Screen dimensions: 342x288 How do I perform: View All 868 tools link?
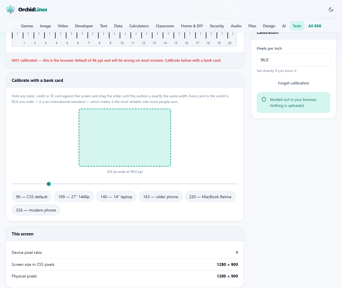click(x=315, y=26)
